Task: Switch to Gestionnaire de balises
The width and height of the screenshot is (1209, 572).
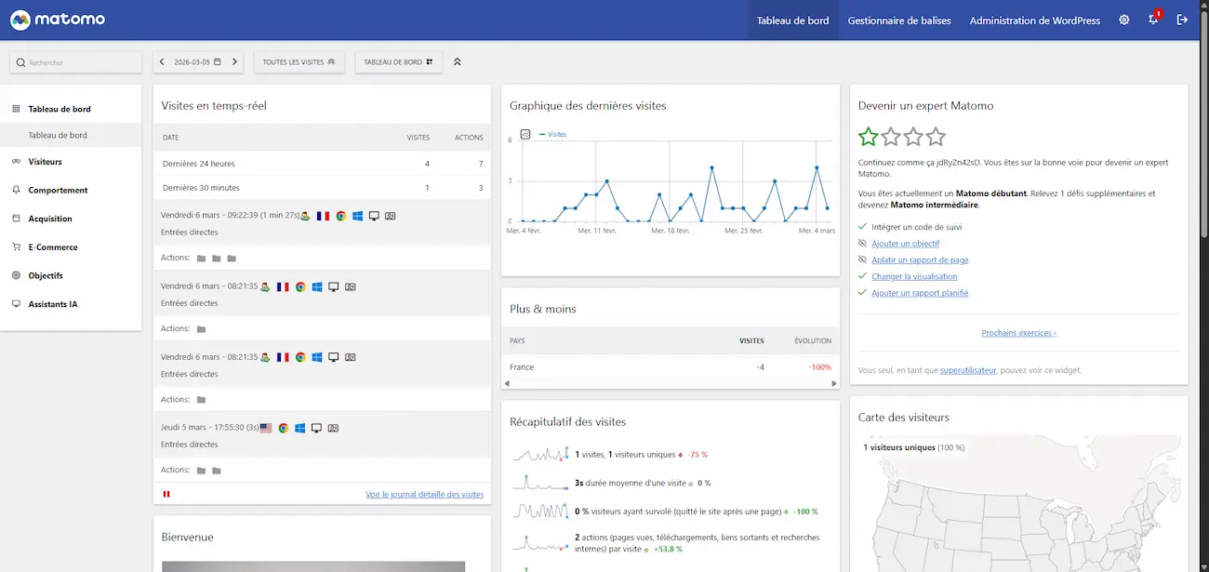Action: point(898,20)
